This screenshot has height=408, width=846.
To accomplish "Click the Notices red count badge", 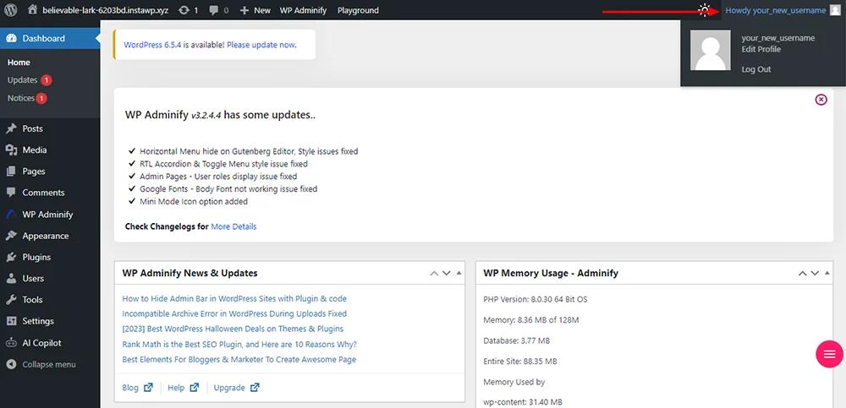I will tap(41, 98).
